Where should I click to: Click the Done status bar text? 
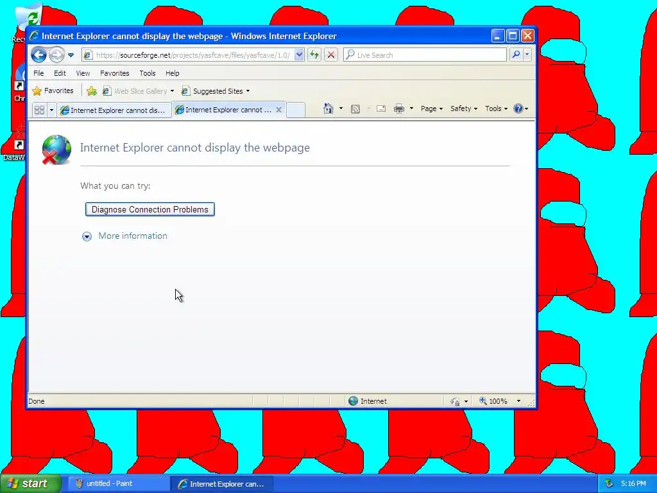[x=37, y=401]
